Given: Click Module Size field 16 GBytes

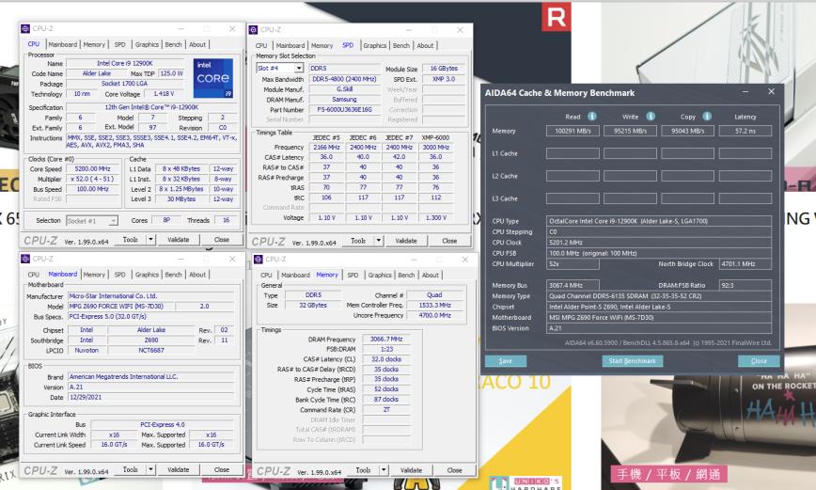Looking at the screenshot, I should pyautogui.click(x=444, y=69).
